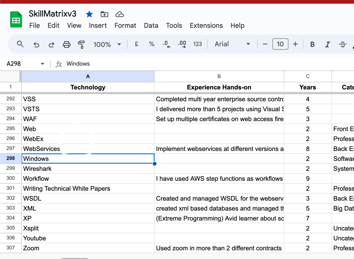
Task: Click the font size 10 field
Action: coord(280,44)
